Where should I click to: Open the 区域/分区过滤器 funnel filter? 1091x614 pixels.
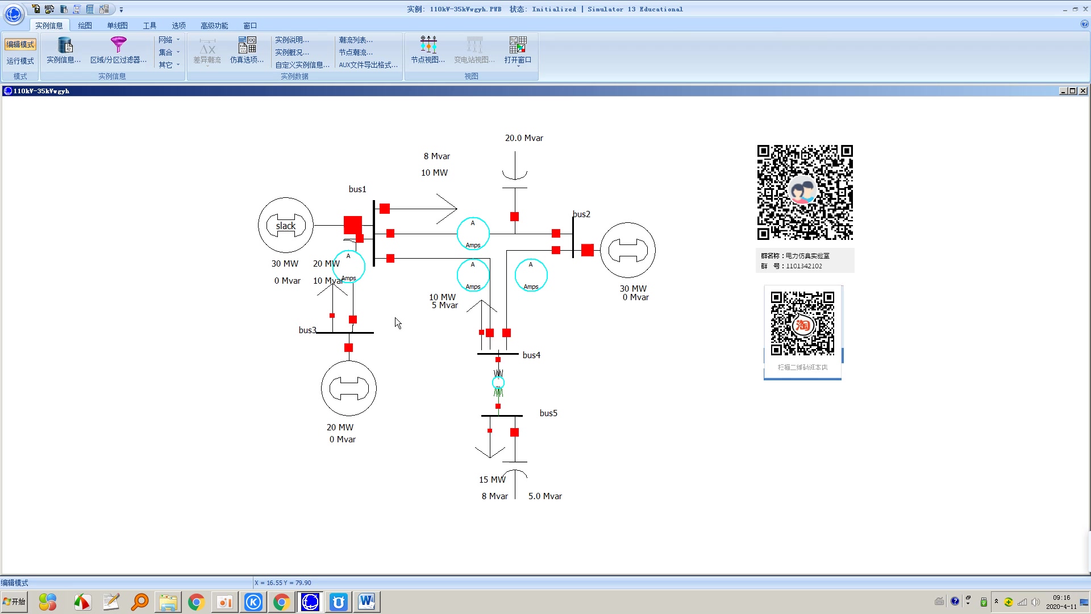(x=118, y=50)
